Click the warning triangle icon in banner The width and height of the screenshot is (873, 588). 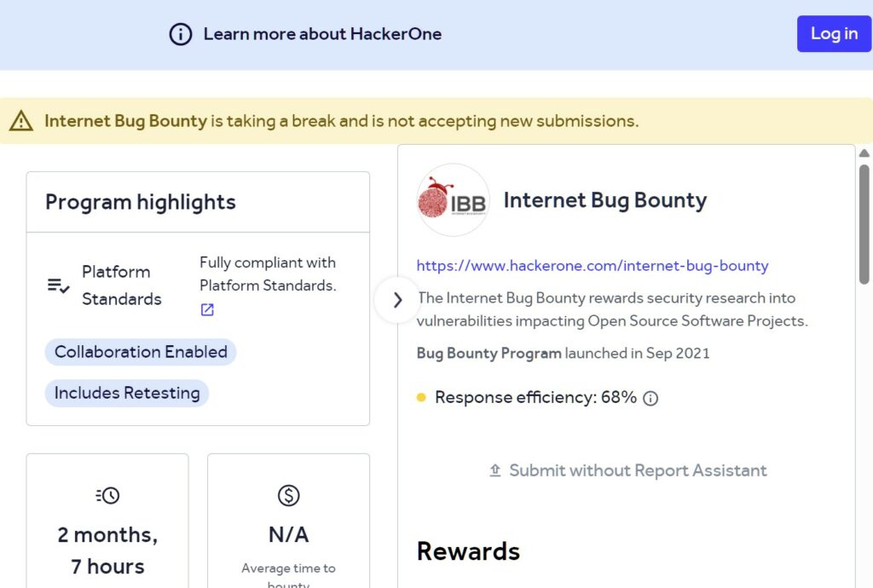(x=21, y=121)
